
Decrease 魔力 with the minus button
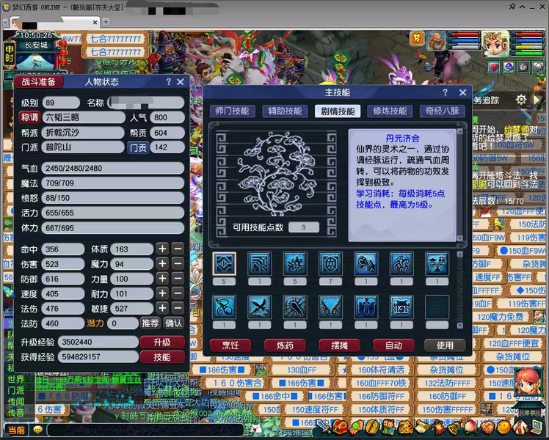[x=178, y=264]
